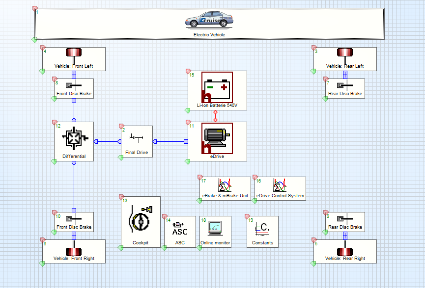
Task: Click the 'Electric Vehicle' label
Action: pos(209,35)
